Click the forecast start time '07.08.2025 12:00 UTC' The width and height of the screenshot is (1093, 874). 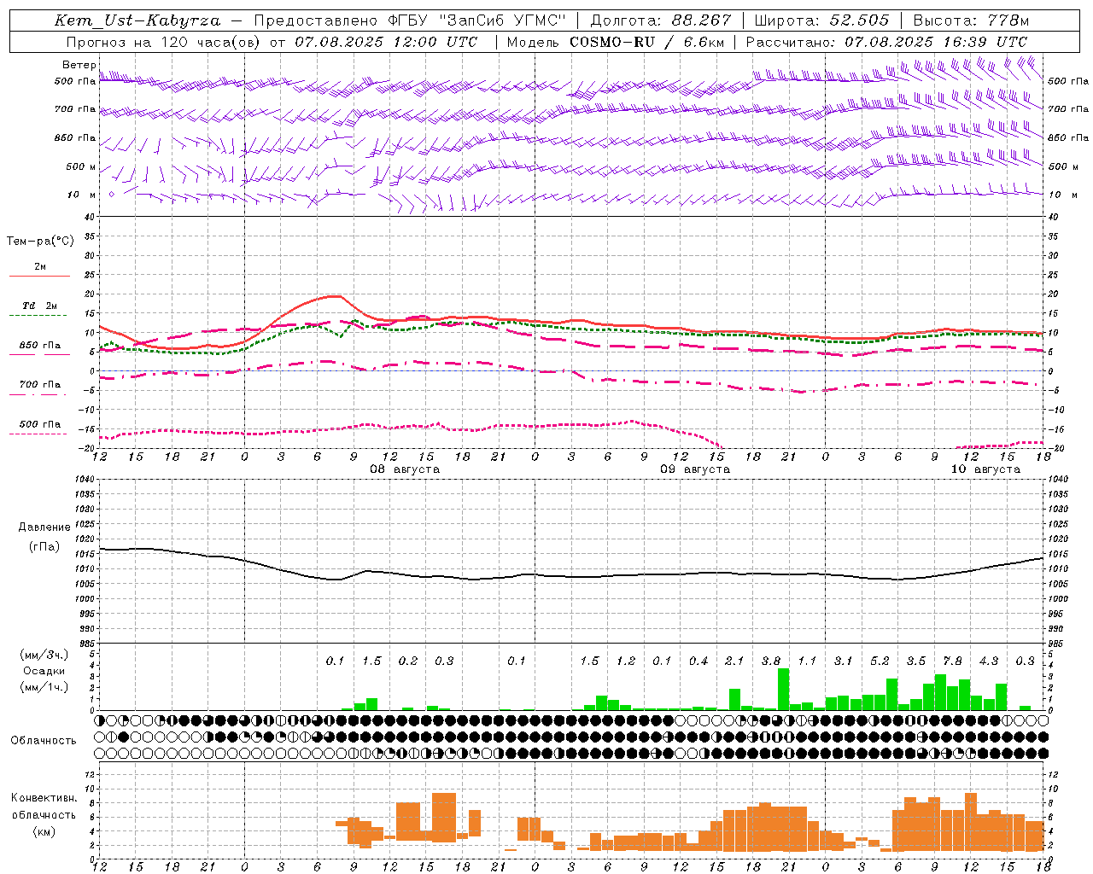386,42
